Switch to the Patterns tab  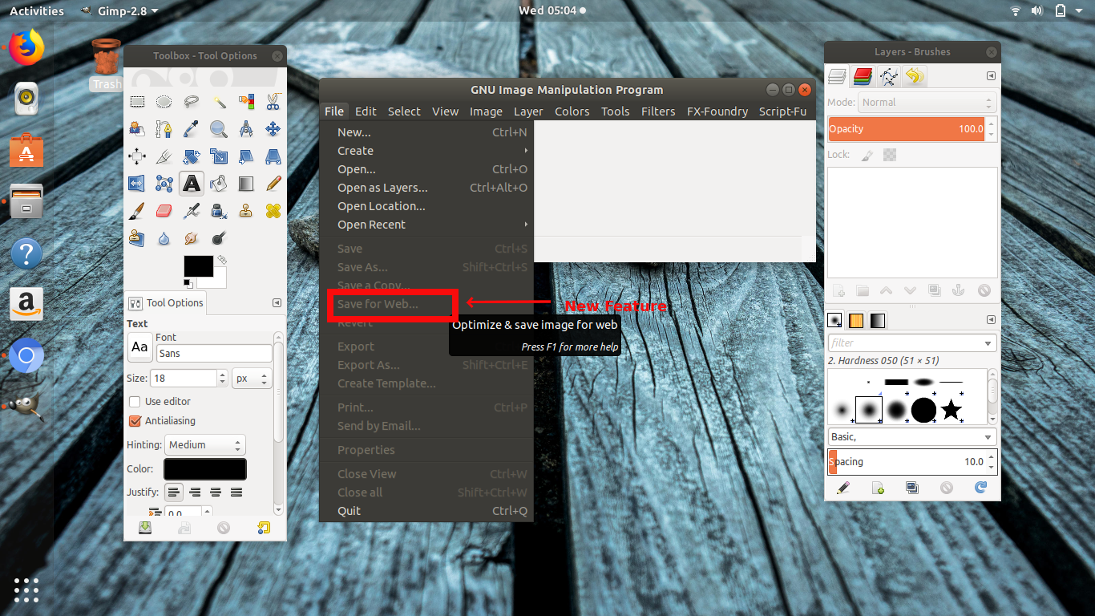click(856, 320)
